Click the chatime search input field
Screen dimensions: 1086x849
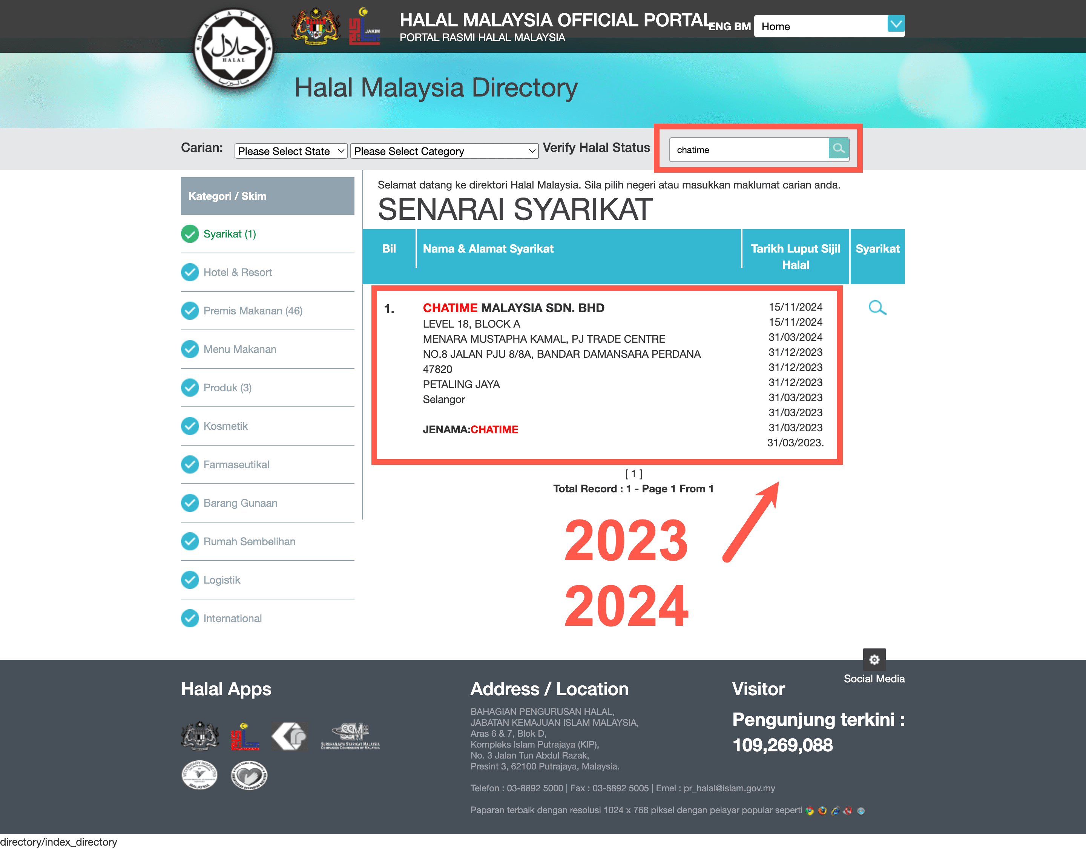(749, 150)
